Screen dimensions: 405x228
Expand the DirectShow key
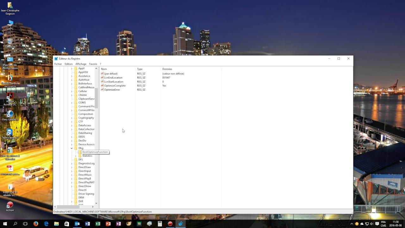(x=72, y=186)
